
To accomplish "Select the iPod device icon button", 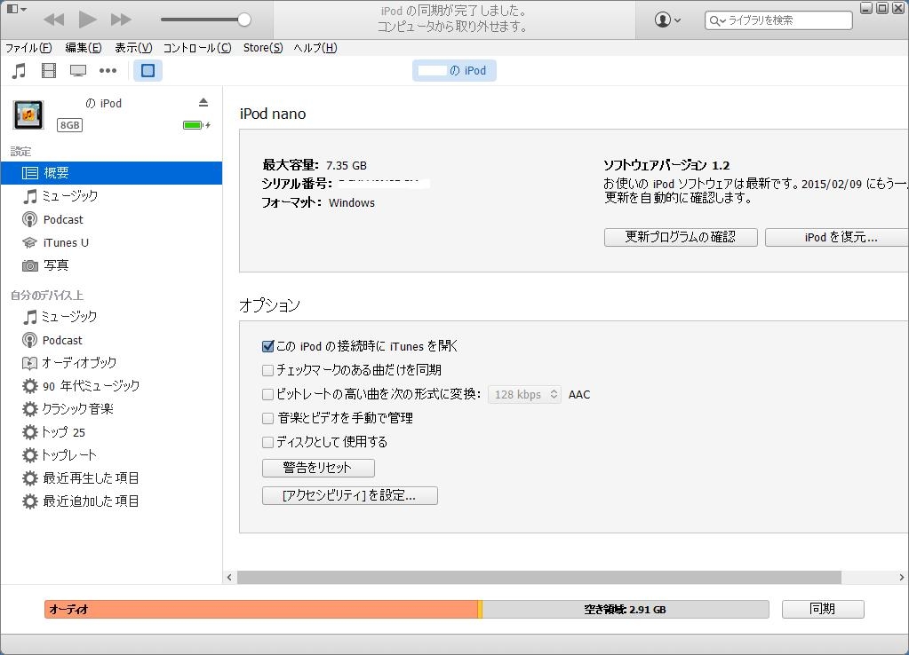I will 148,71.
